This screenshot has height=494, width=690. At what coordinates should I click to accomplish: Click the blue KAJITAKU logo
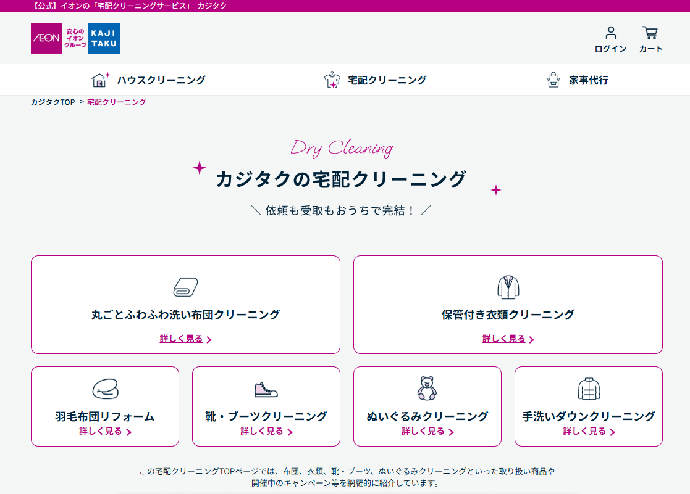(x=103, y=38)
